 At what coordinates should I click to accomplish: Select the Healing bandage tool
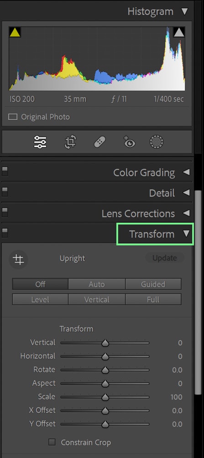click(x=99, y=142)
